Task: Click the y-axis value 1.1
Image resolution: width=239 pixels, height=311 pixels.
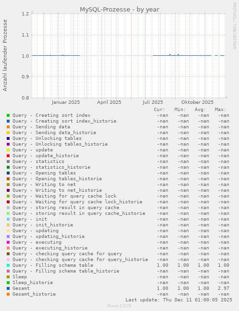Action: pos(25,35)
